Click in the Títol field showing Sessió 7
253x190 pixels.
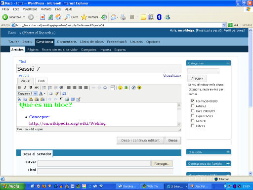99,69
